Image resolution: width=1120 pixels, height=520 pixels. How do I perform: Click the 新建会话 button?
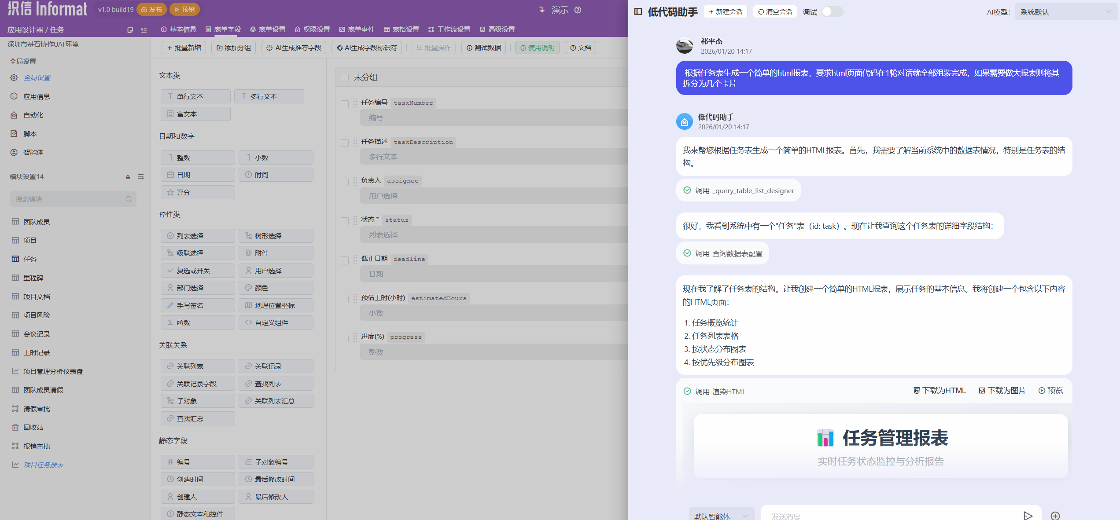click(726, 12)
